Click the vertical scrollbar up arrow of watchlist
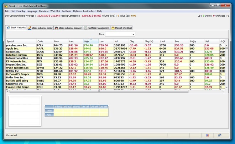 point(226,45)
